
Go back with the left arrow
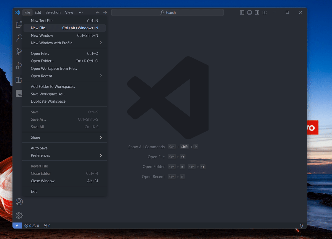pos(97,12)
